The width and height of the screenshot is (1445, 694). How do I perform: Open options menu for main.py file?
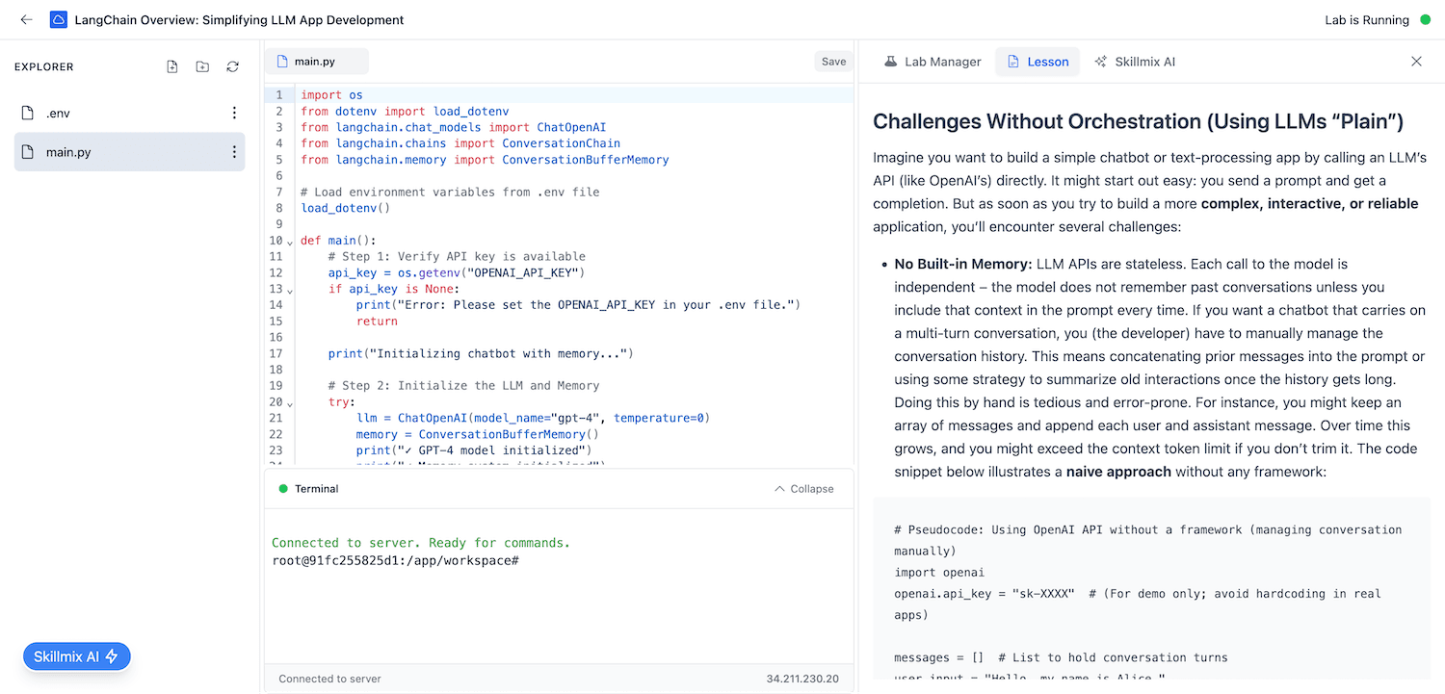click(234, 152)
